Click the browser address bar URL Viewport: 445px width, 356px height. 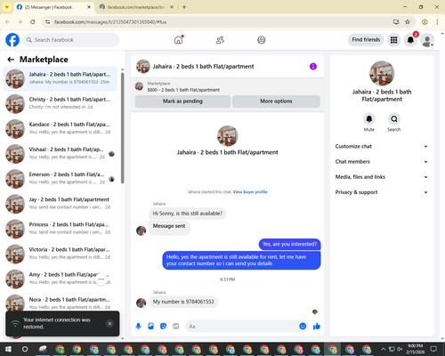tap(110, 22)
